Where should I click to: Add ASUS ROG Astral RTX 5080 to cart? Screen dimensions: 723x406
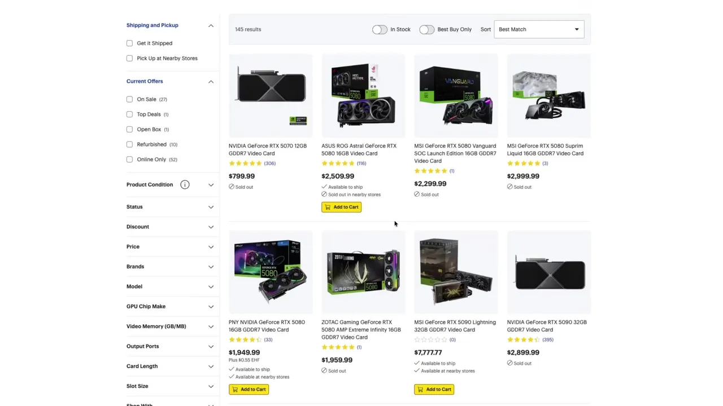pos(341,207)
